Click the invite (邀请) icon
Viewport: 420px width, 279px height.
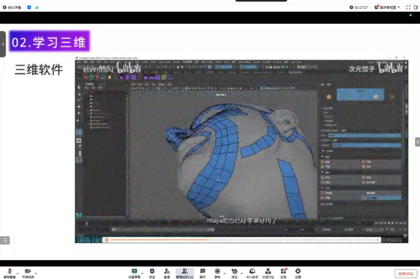[167, 273]
